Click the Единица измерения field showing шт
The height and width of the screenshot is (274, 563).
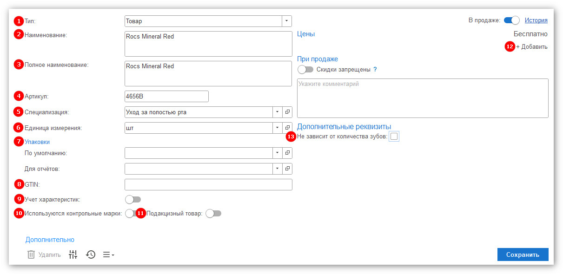click(199, 128)
